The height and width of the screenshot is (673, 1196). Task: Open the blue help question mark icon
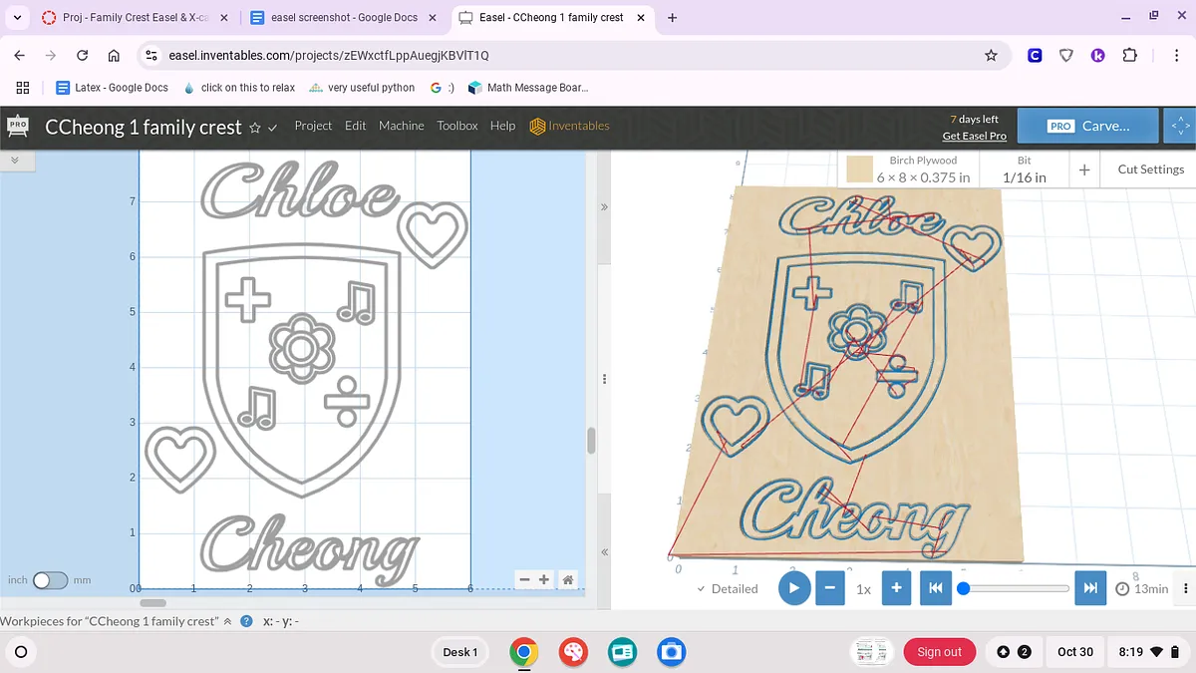tap(246, 621)
